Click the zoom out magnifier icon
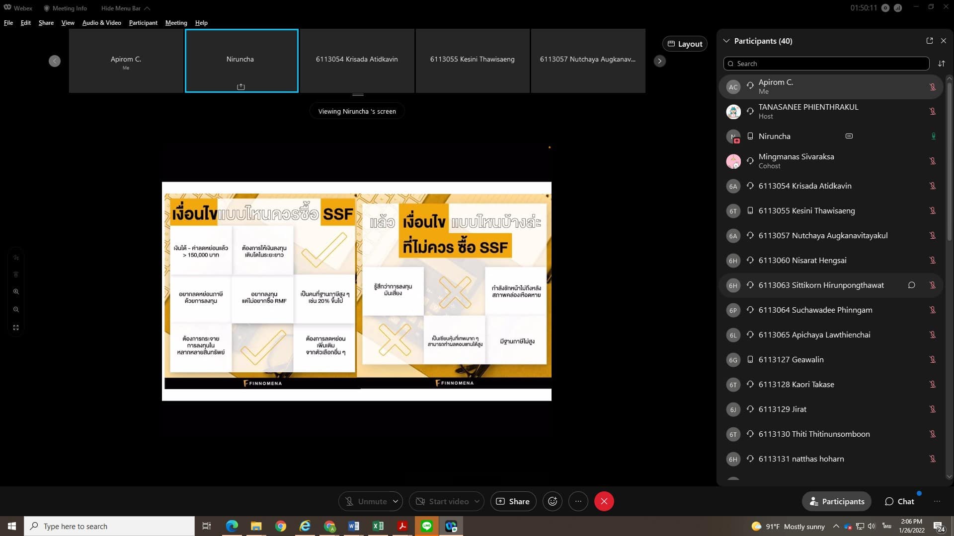Image resolution: width=954 pixels, height=536 pixels. pos(16,310)
